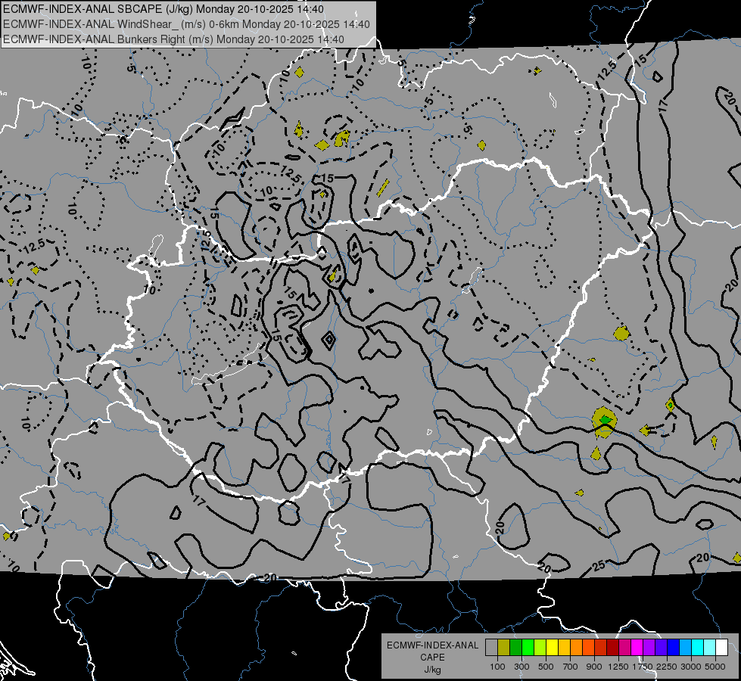The image size is (741, 681).
Task: Select the magenta legend swatch
Action: pyautogui.click(x=637, y=648)
